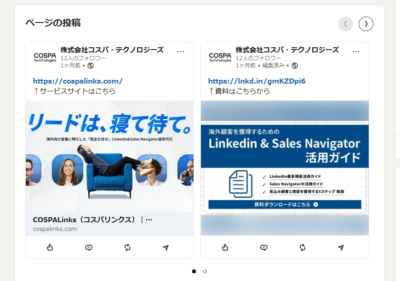Open comments on Sales Navigator guide post

[264, 247]
